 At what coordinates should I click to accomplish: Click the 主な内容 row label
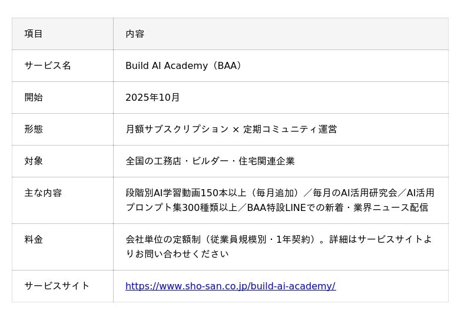[43, 193]
